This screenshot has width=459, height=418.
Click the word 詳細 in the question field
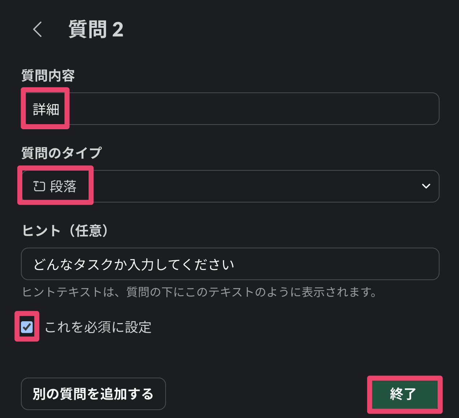[x=46, y=109]
